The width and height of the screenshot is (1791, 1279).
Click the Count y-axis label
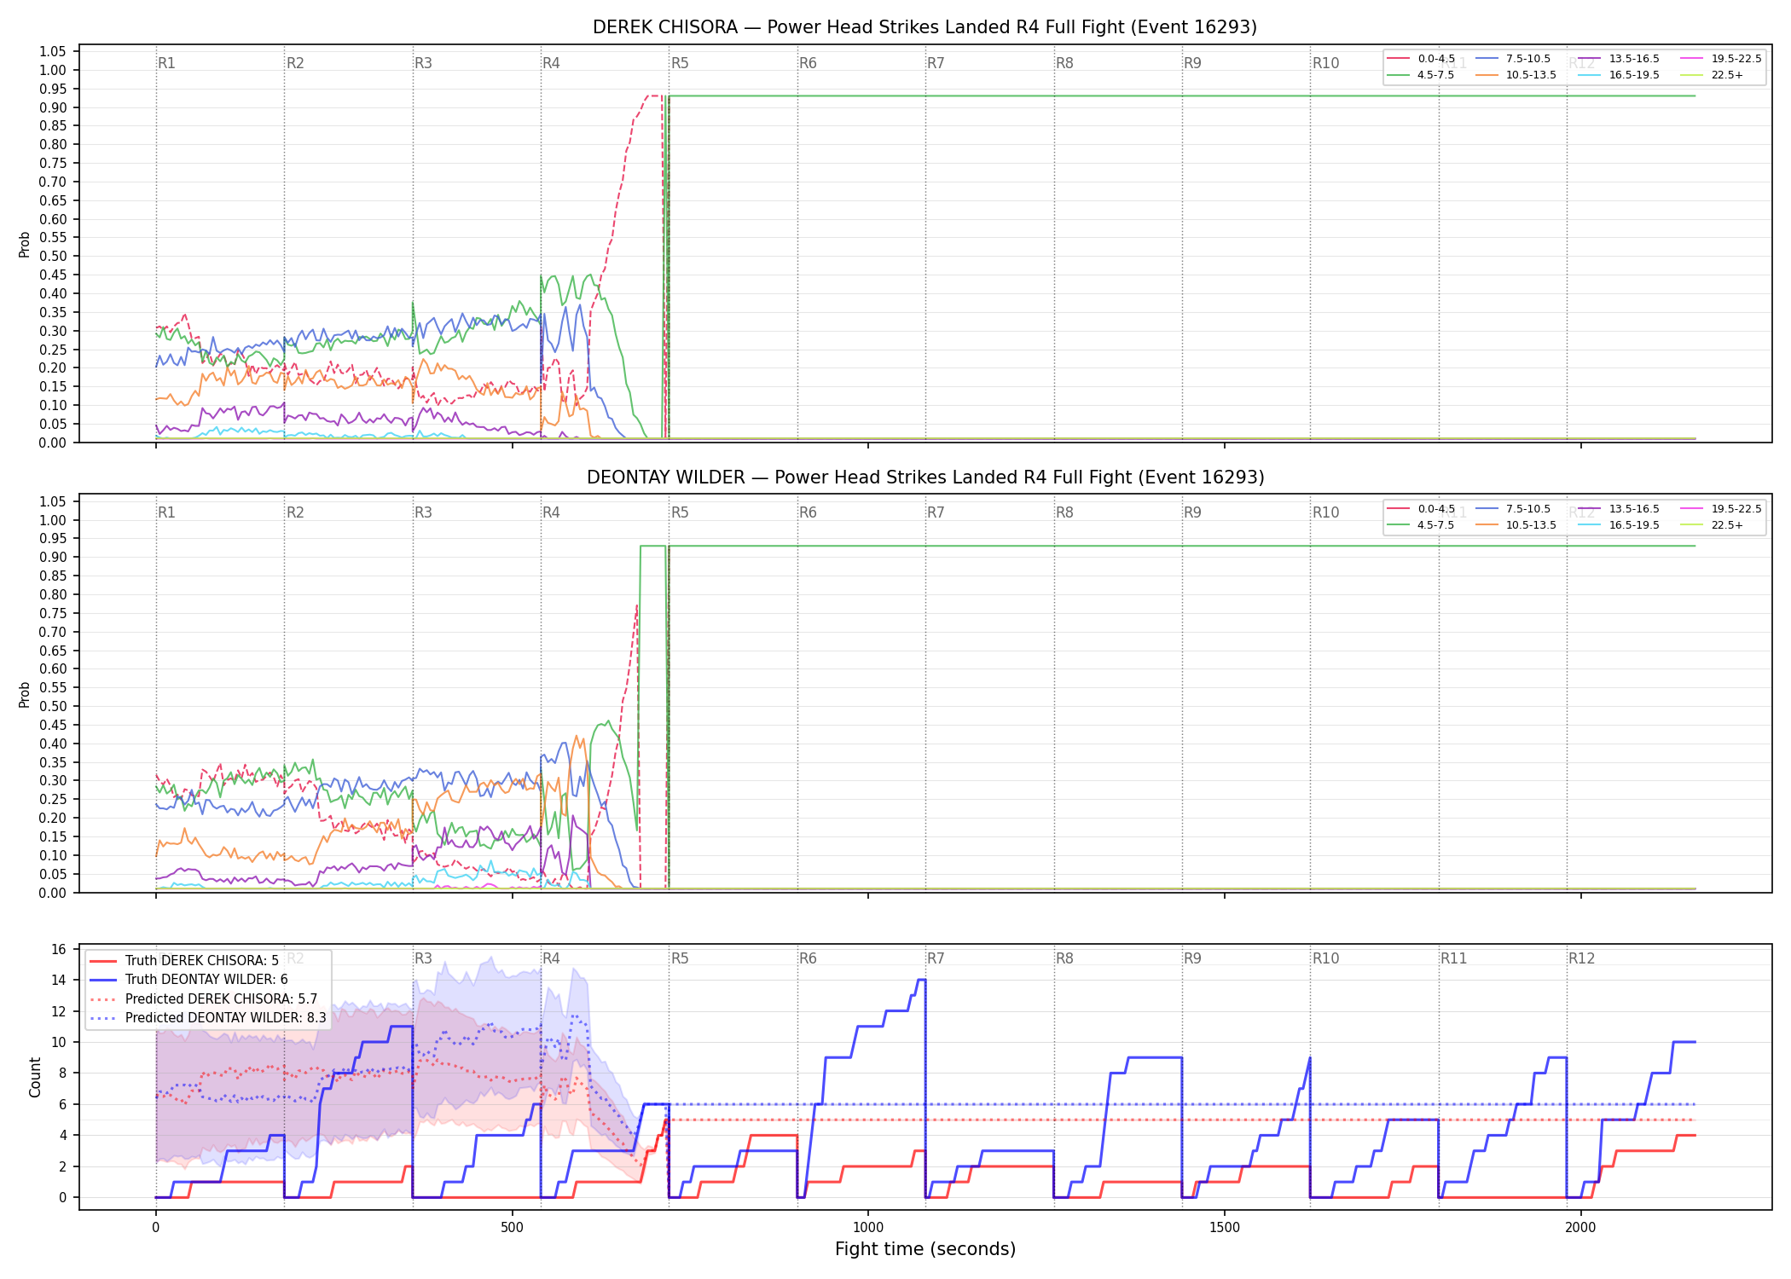point(35,1077)
